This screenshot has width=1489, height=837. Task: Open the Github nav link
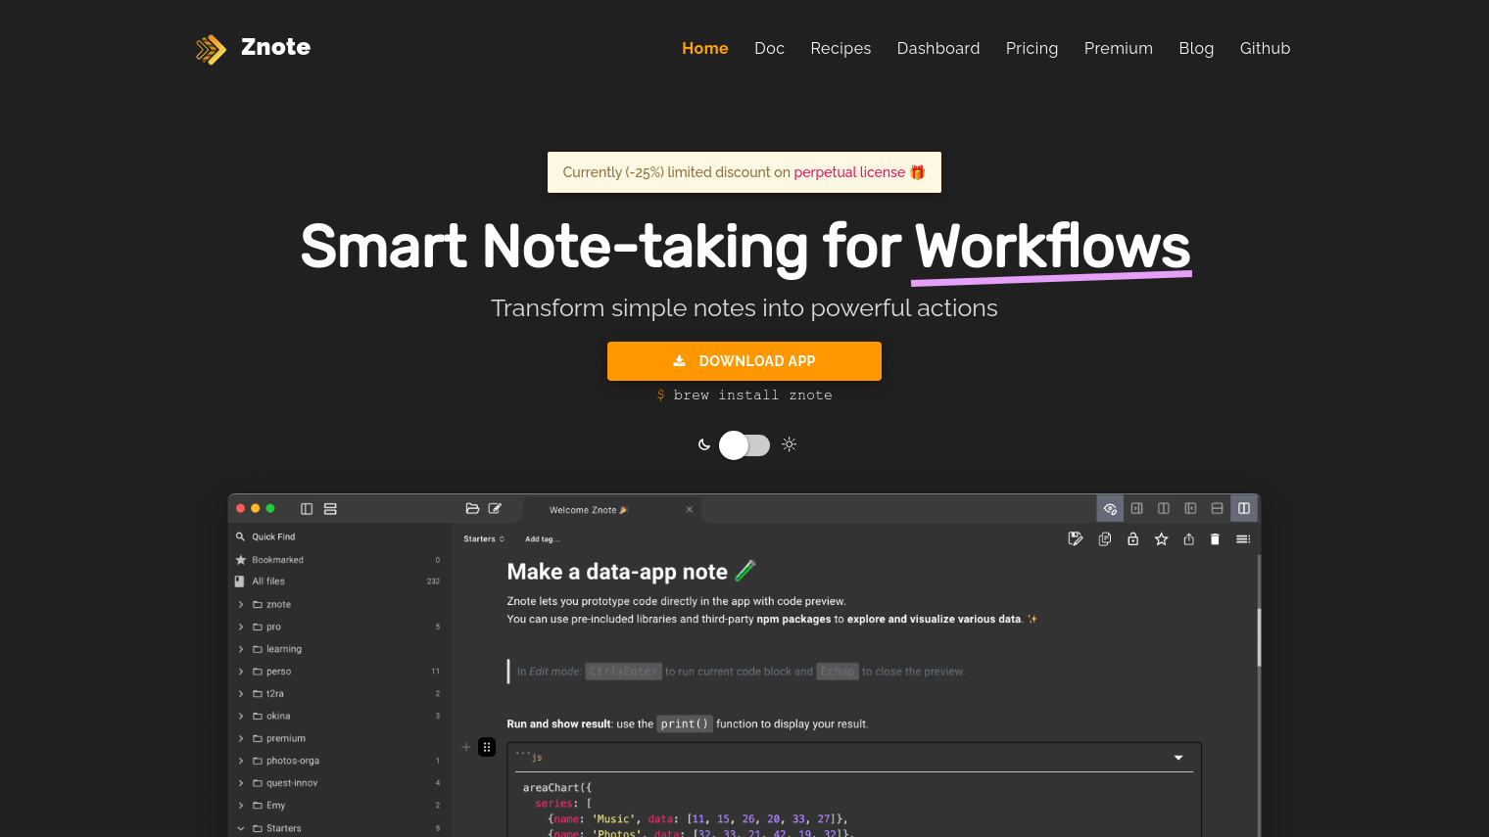1265,48
